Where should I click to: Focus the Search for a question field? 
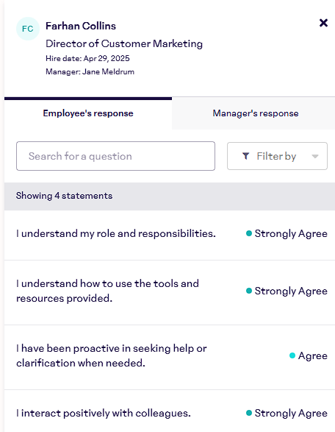tap(115, 156)
